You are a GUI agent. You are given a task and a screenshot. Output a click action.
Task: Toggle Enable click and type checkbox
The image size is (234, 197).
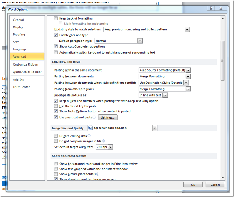(x=56, y=35)
